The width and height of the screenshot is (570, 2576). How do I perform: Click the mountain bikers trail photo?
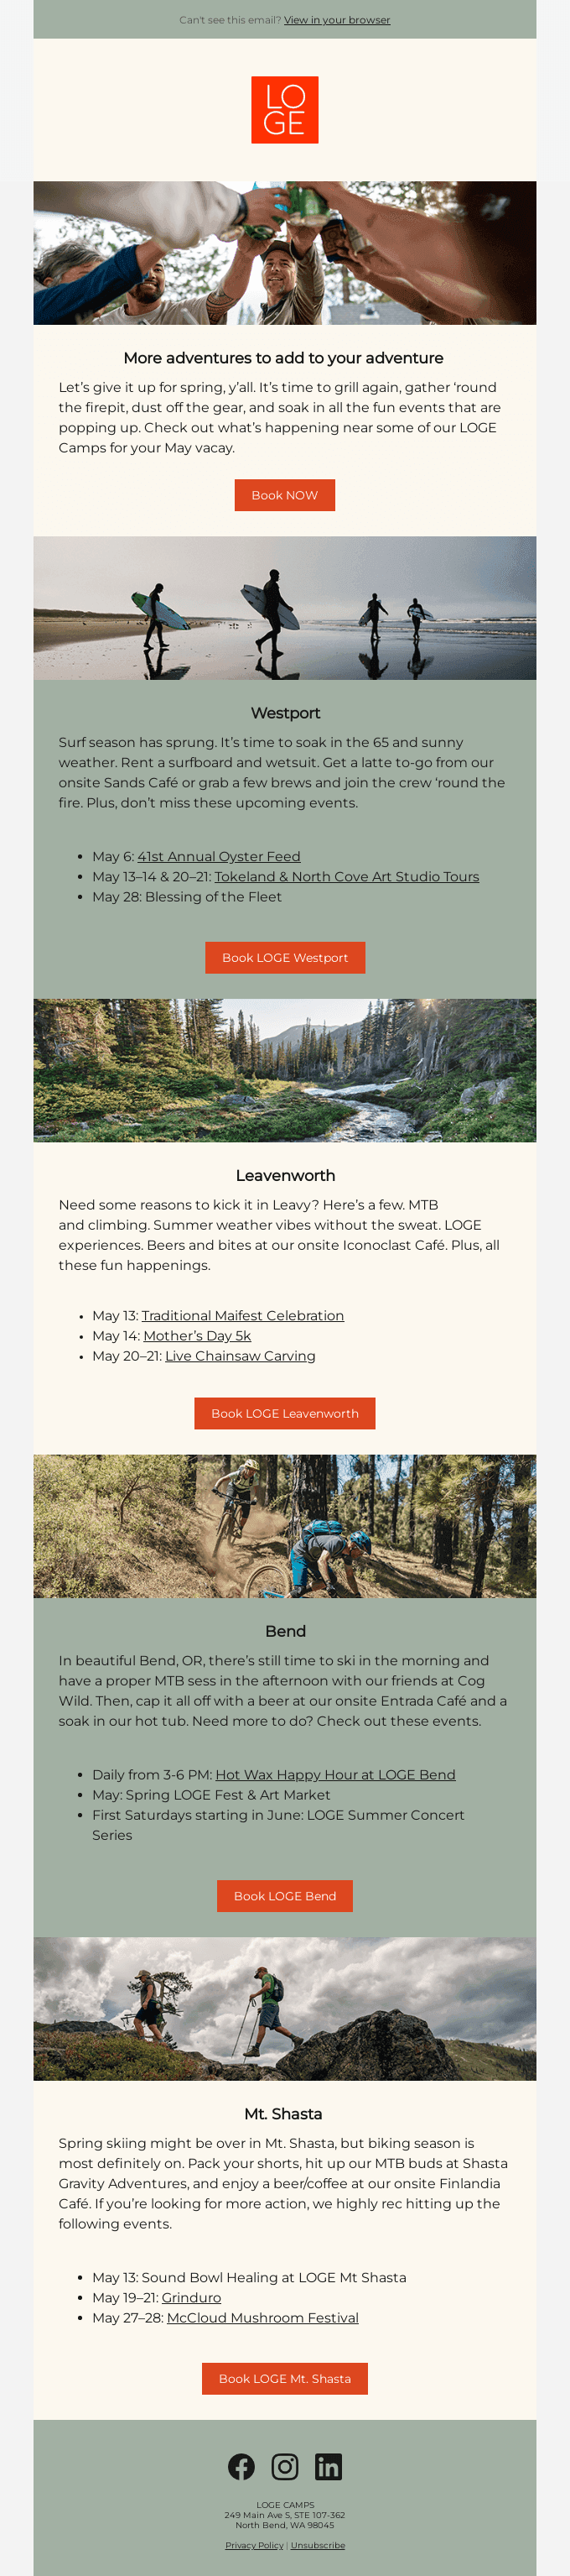284,1526
